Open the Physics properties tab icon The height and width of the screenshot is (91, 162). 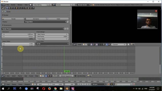coord(33,8)
